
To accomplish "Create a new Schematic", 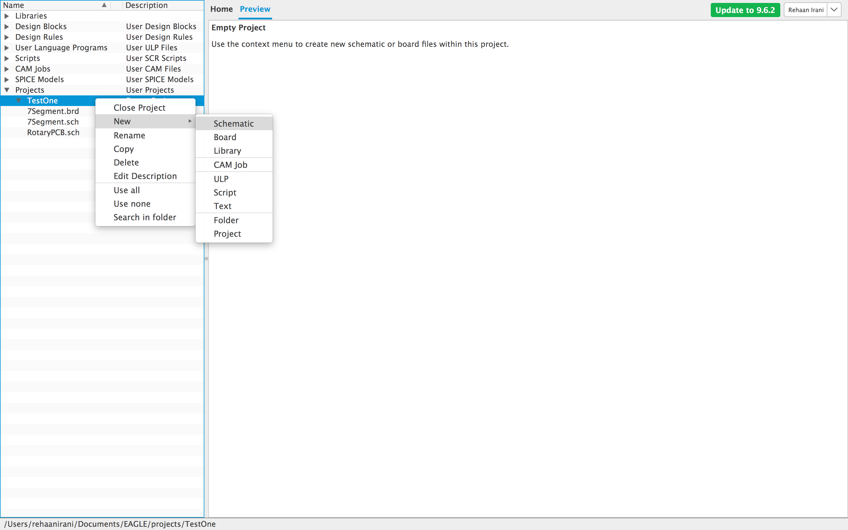I will tap(233, 123).
